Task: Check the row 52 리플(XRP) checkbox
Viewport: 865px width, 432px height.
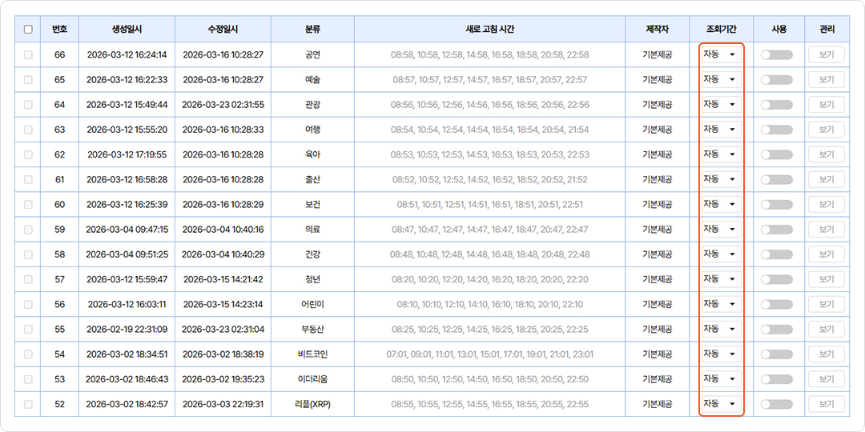Action: pos(28,404)
